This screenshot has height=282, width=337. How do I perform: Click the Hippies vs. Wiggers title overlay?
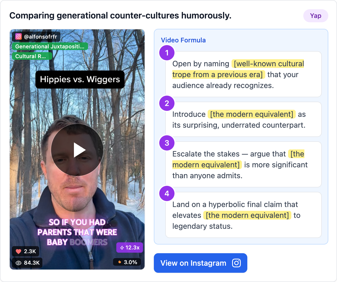point(80,79)
